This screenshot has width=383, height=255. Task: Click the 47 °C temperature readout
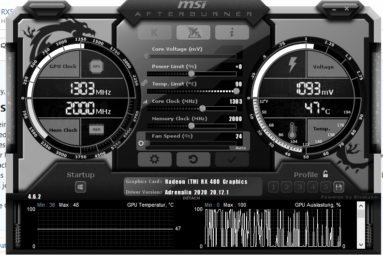pyautogui.click(x=317, y=108)
